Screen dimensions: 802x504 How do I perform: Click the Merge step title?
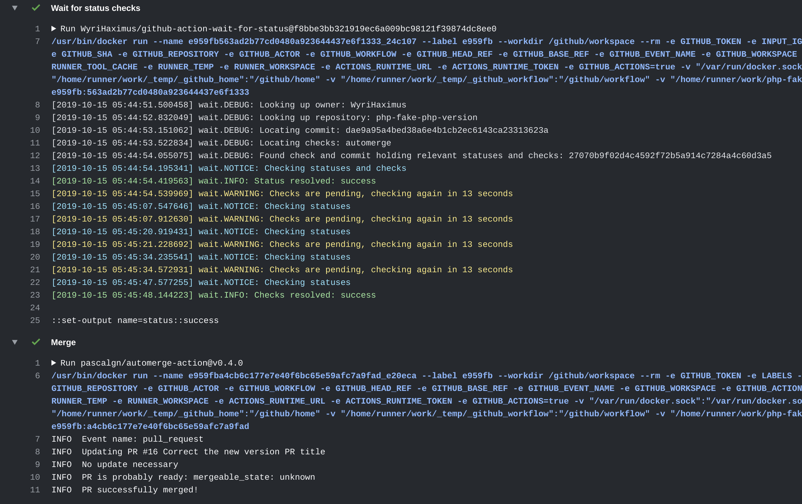click(x=63, y=342)
